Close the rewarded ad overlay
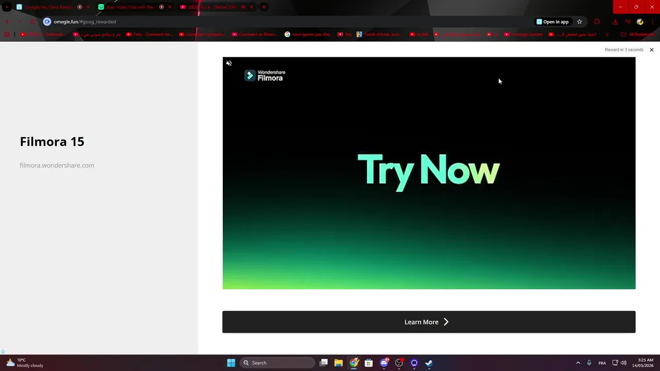Screen dimensions: 660x371 [652, 50]
